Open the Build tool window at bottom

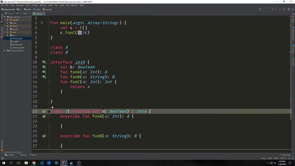pos(33,155)
